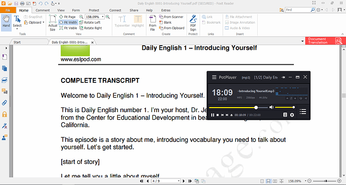Pin PotPlayer window always on top

pos(283,77)
